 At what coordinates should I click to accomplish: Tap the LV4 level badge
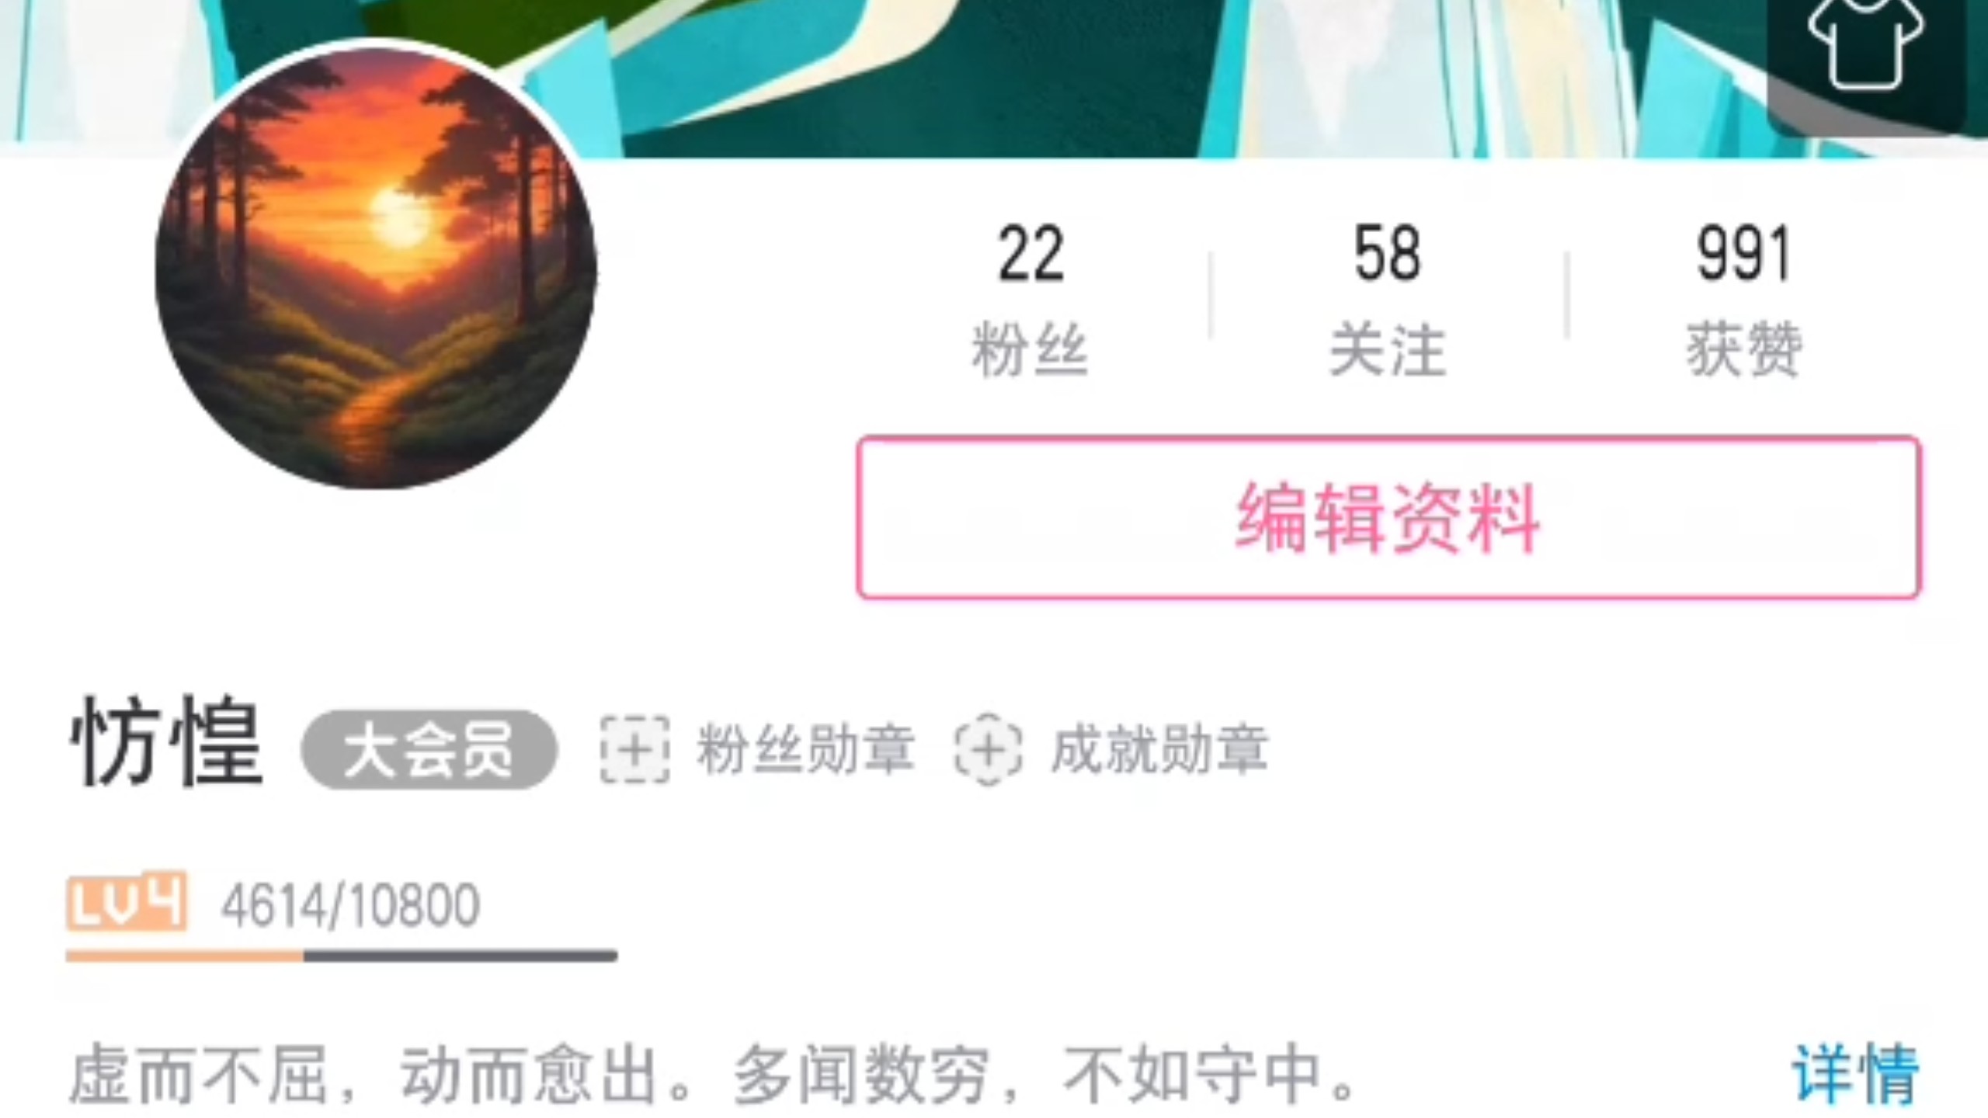127,901
